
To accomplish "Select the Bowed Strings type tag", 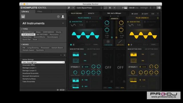I will (x=28, y=32).
